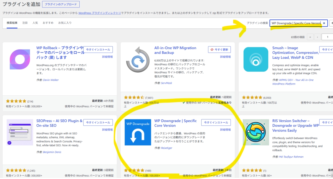
Task: Click the SEOPress plugin thumbnail
Action: pyautogui.click(x=20, y=132)
